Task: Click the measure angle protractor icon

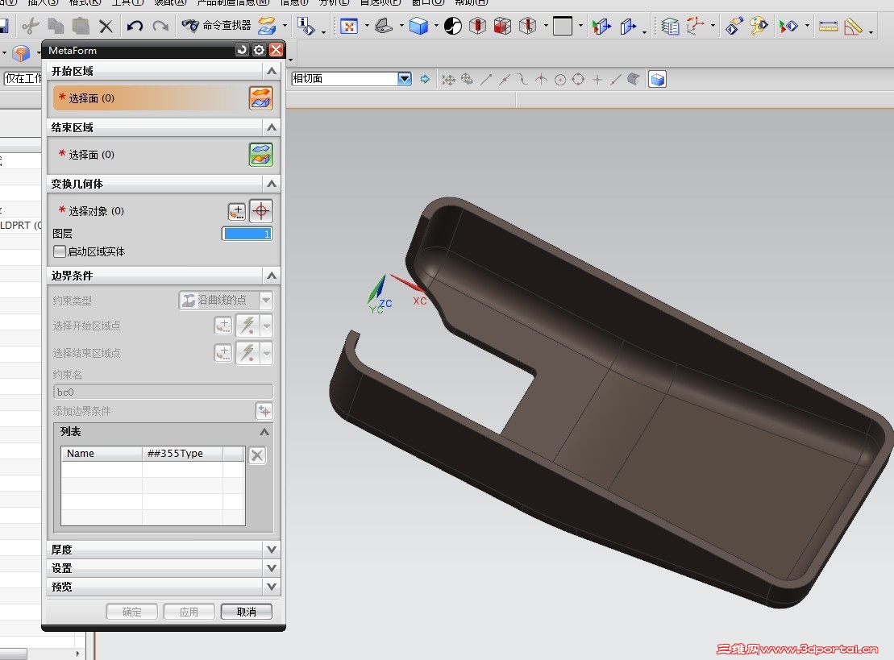Action: (853, 27)
